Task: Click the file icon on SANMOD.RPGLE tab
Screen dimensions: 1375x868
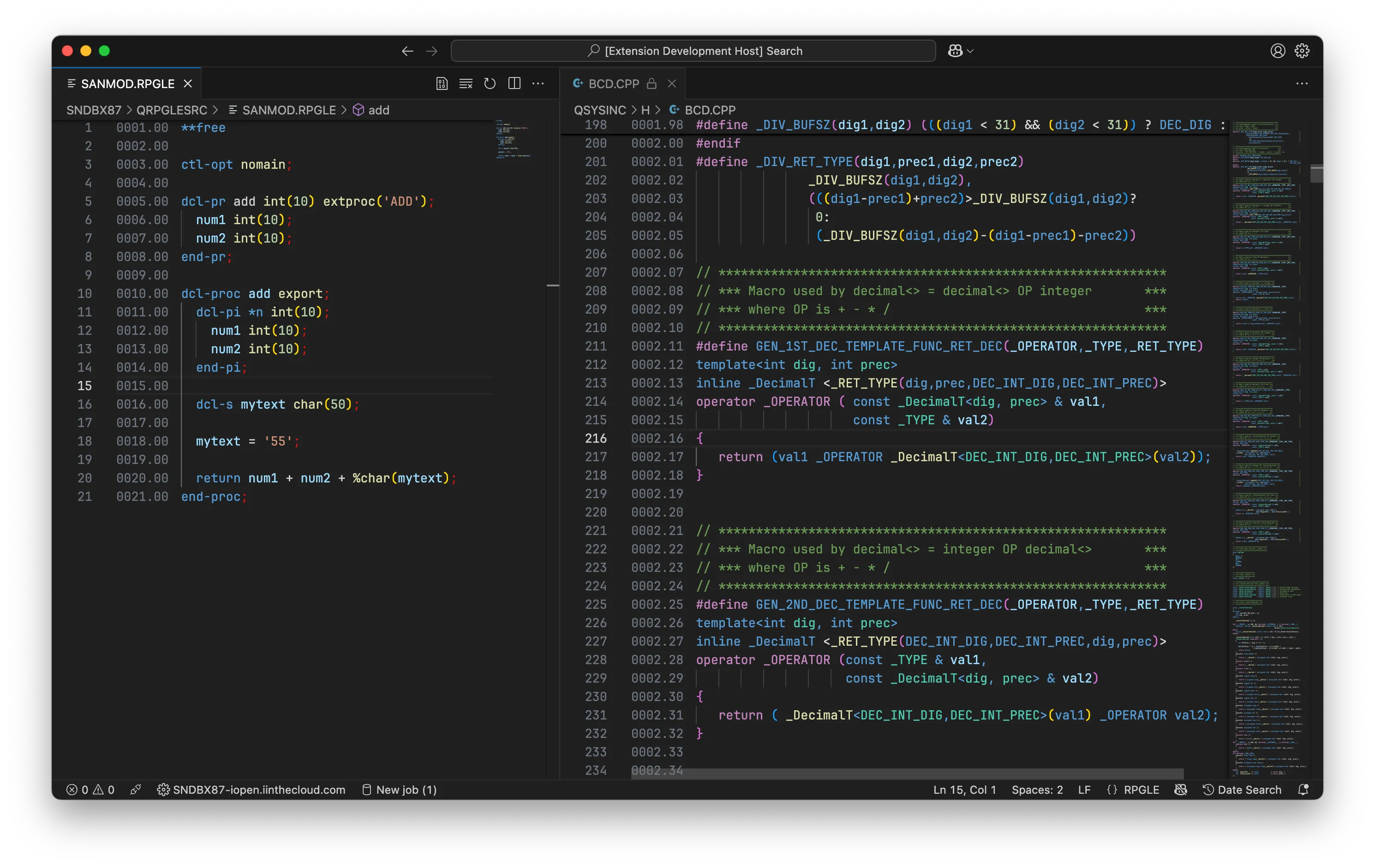Action: 72,83
